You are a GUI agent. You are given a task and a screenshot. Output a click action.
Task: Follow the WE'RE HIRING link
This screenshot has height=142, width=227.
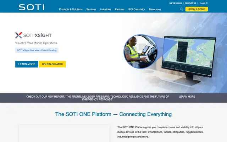coord(176,3)
